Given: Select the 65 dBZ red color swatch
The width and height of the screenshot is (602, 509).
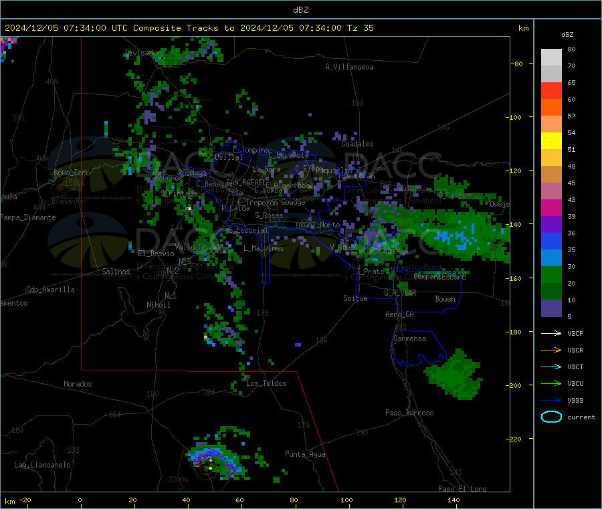Looking at the screenshot, I should click(x=551, y=90).
